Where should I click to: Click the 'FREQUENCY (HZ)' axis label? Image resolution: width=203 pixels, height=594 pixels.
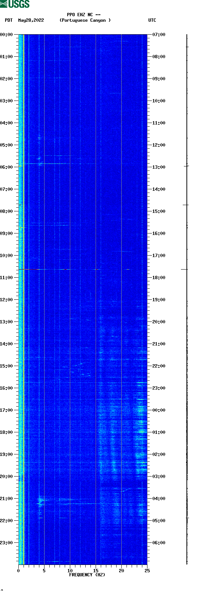pyautogui.click(x=87, y=575)
